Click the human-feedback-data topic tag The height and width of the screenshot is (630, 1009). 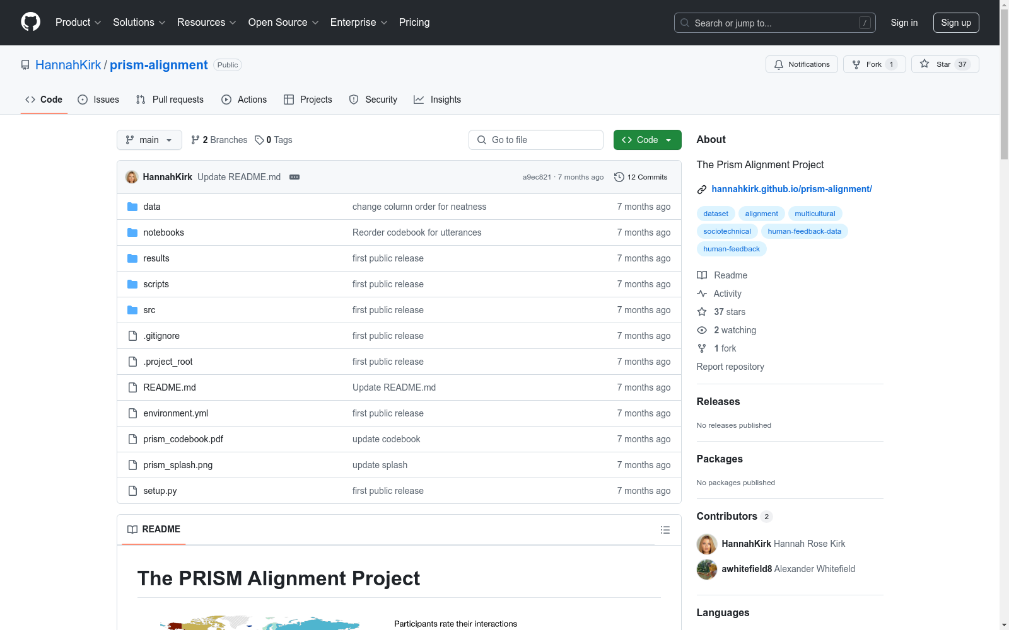pos(805,231)
